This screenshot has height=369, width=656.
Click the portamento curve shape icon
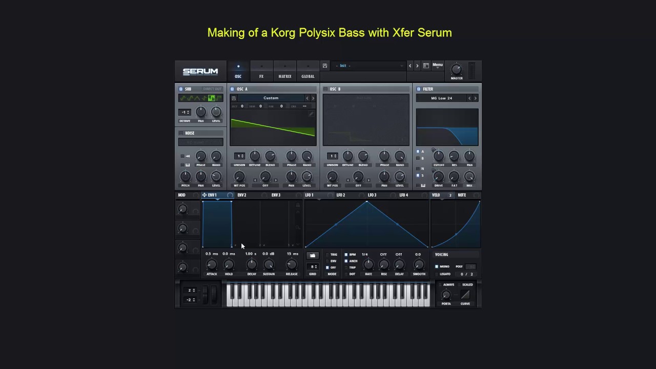pos(465,295)
